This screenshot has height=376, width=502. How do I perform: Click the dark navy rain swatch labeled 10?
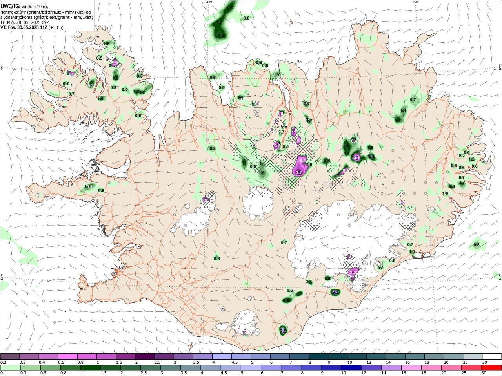tap(351, 367)
